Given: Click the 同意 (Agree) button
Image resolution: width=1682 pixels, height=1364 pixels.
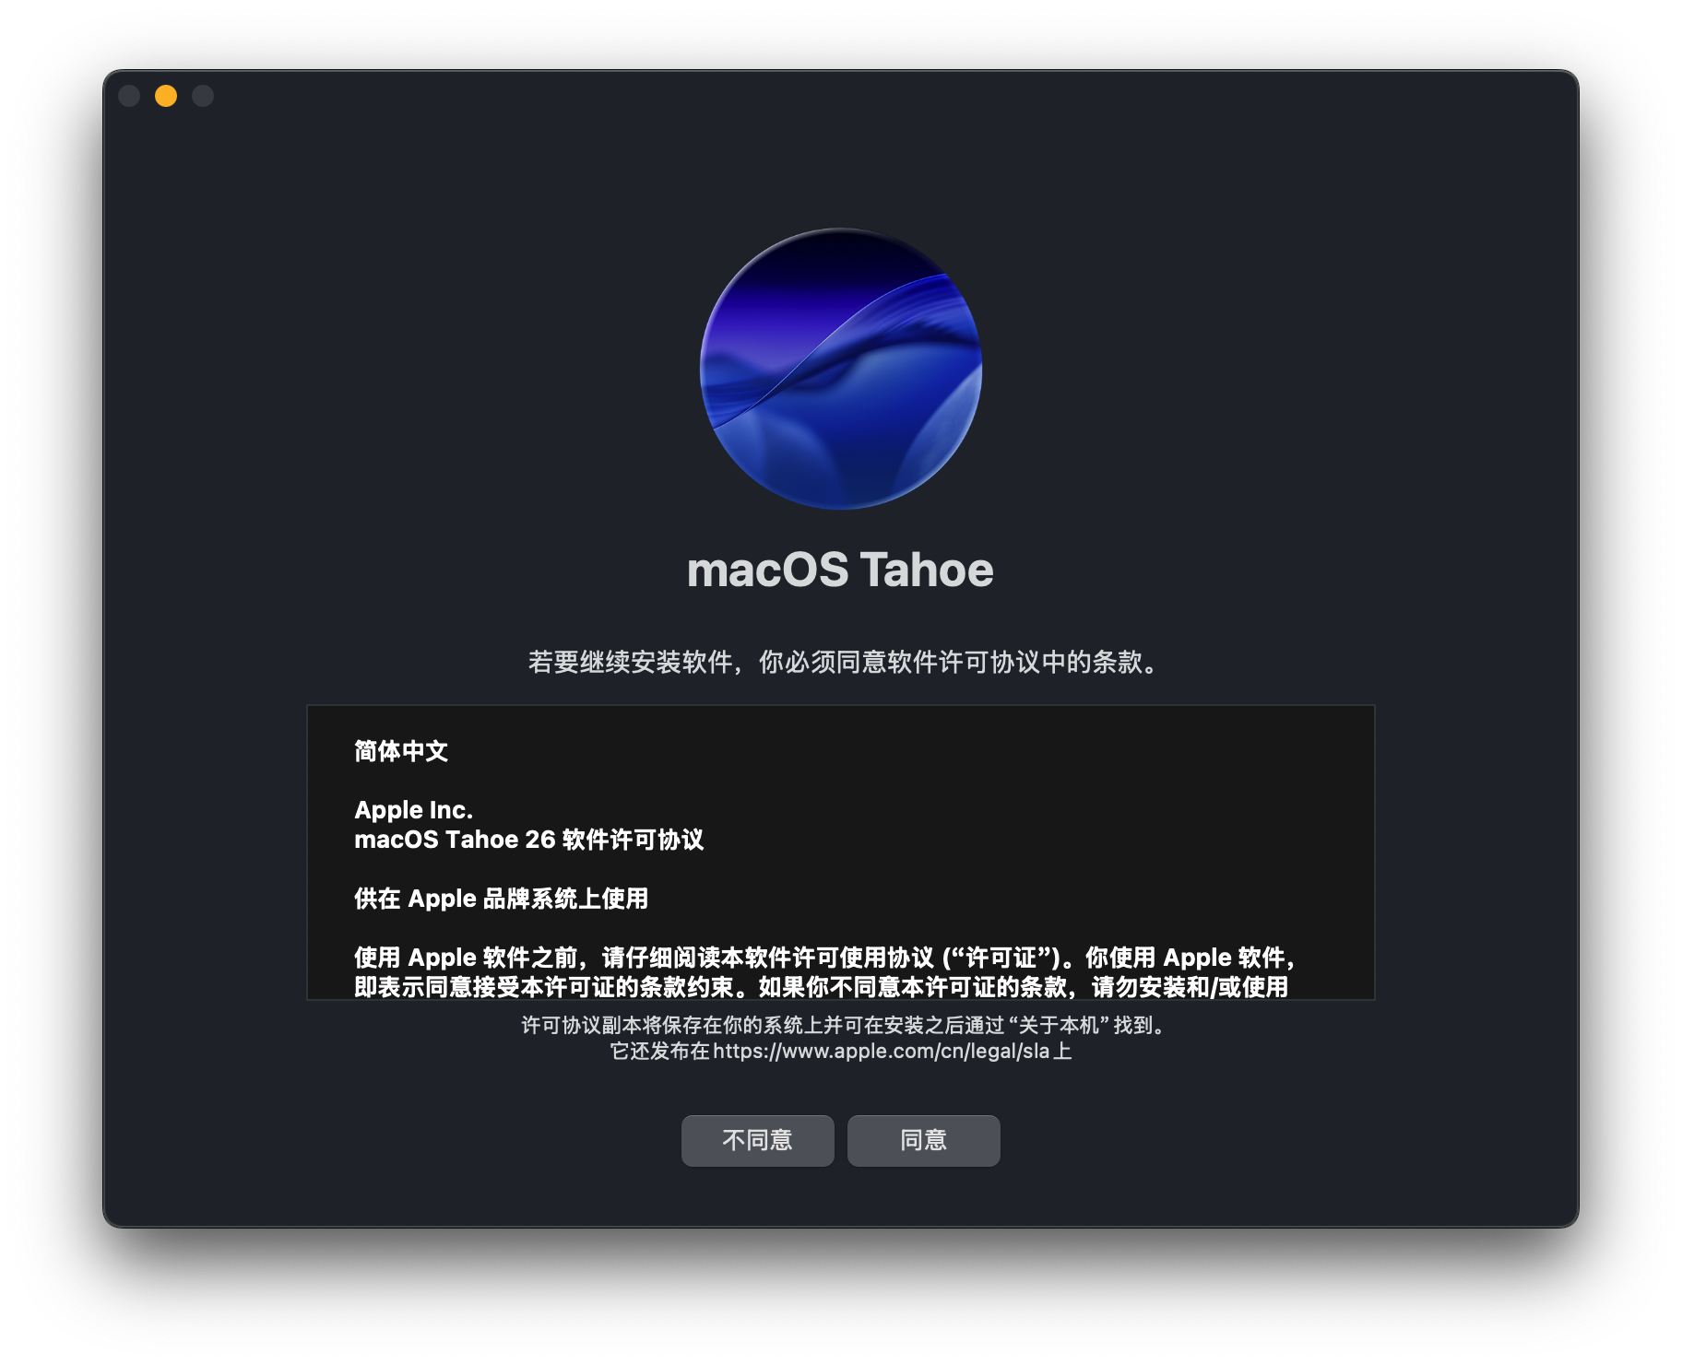Looking at the screenshot, I should (923, 1140).
